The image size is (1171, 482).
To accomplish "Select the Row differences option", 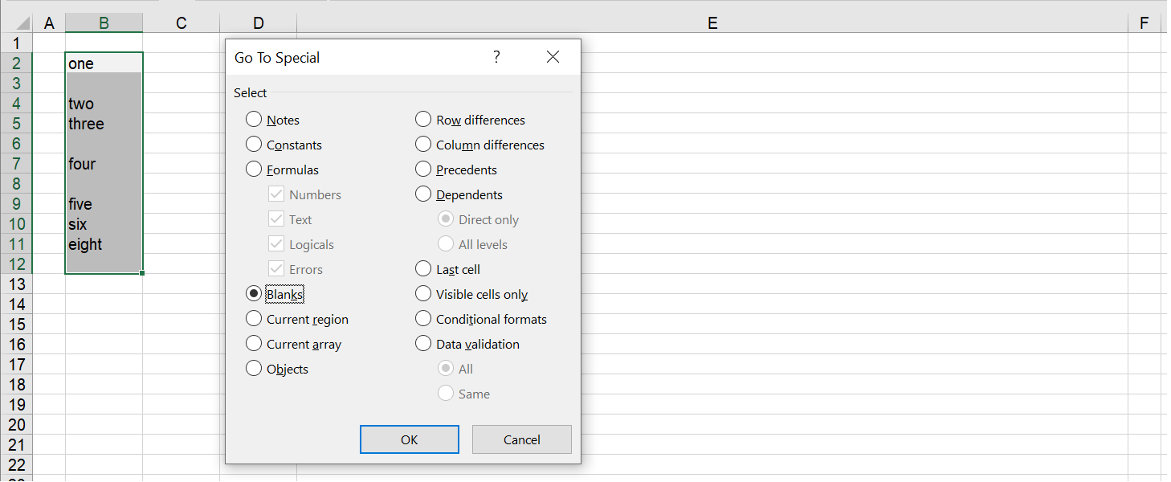I will [423, 119].
